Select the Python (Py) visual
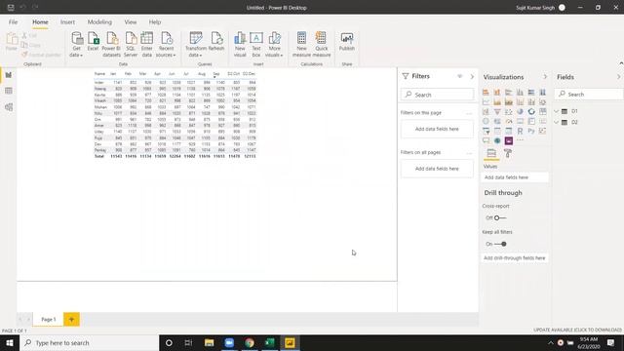624x351 pixels. [x=531, y=131]
